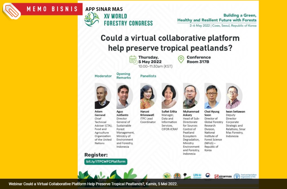This screenshot has width=287, height=189.
Task: Select Adam Gerrand's moderator photo
Action: 102,96
